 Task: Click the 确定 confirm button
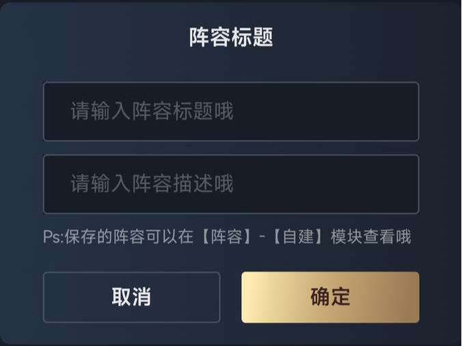point(330,297)
